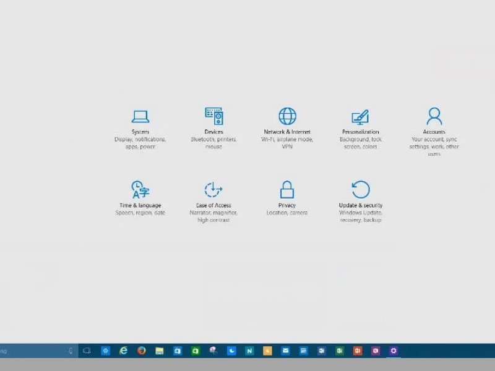Viewport: 495px width, 371px height.
Task: Launch Firefox from the taskbar
Action: coord(142,351)
